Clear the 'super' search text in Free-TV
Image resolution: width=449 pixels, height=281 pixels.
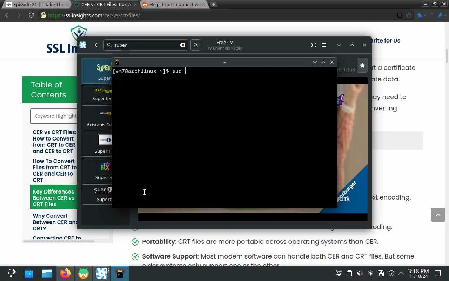pyautogui.click(x=182, y=45)
